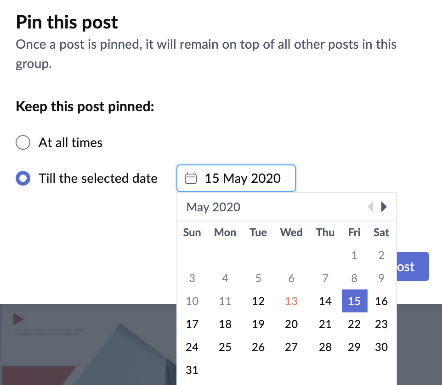442x385 pixels.
Task: Pick May 20 from the calendar
Action: 291,324
